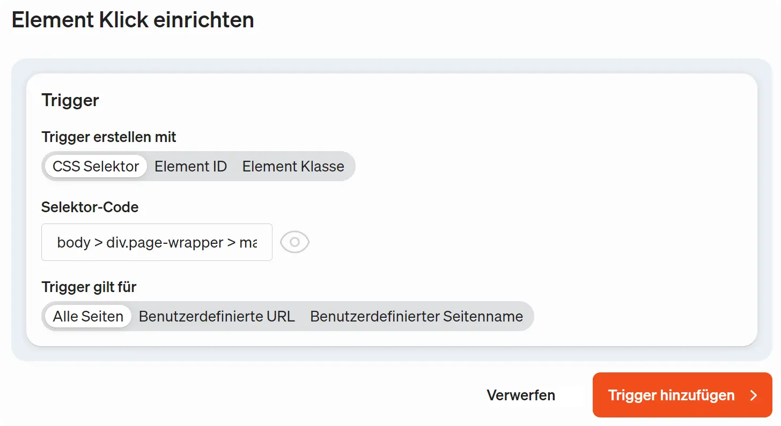
Task: Click the arrow icon on Trigger hinzufügen
Action: point(755,395)
